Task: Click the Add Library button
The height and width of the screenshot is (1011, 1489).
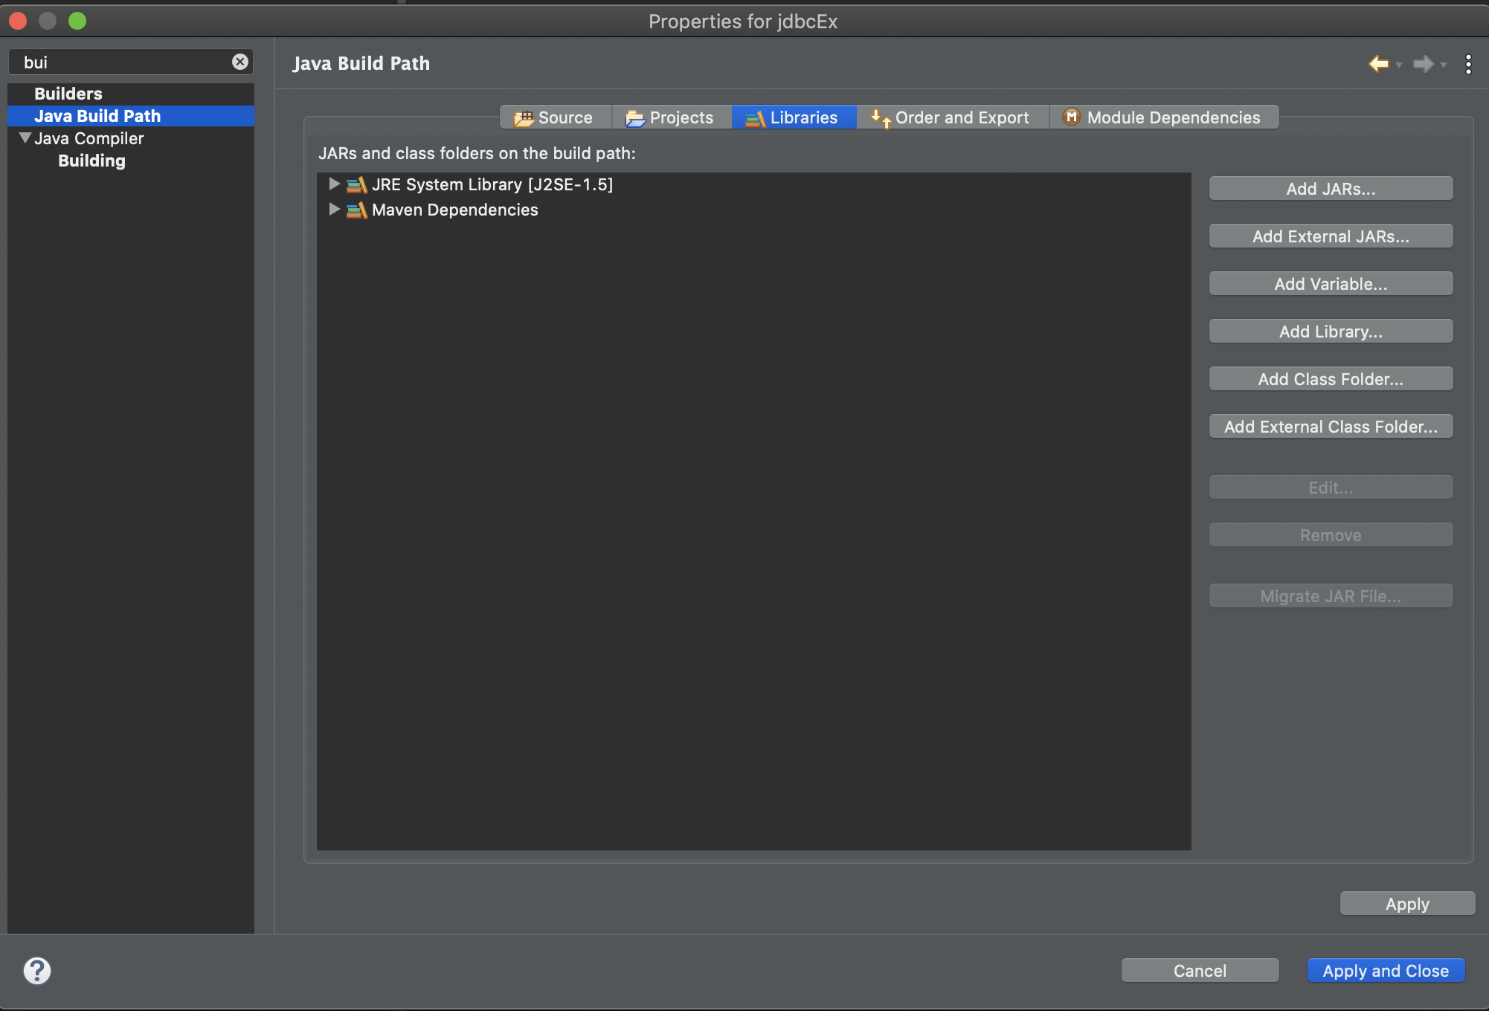Action: (x=1330, y=332)
